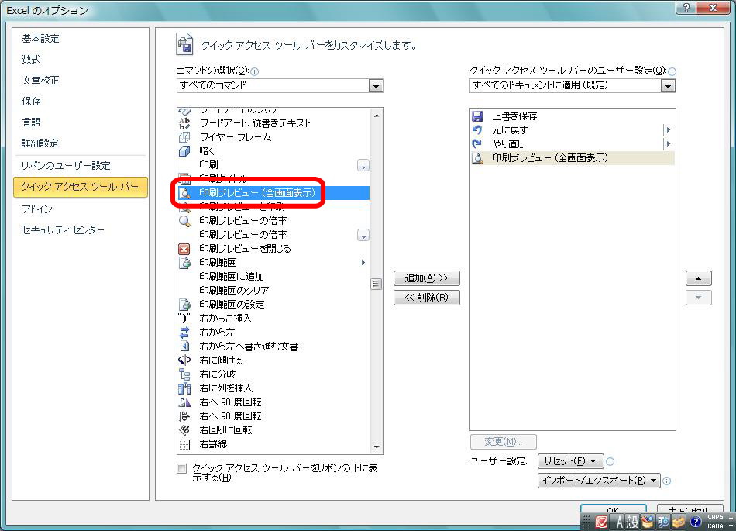Click the 暗く command icon

point(184,150)
